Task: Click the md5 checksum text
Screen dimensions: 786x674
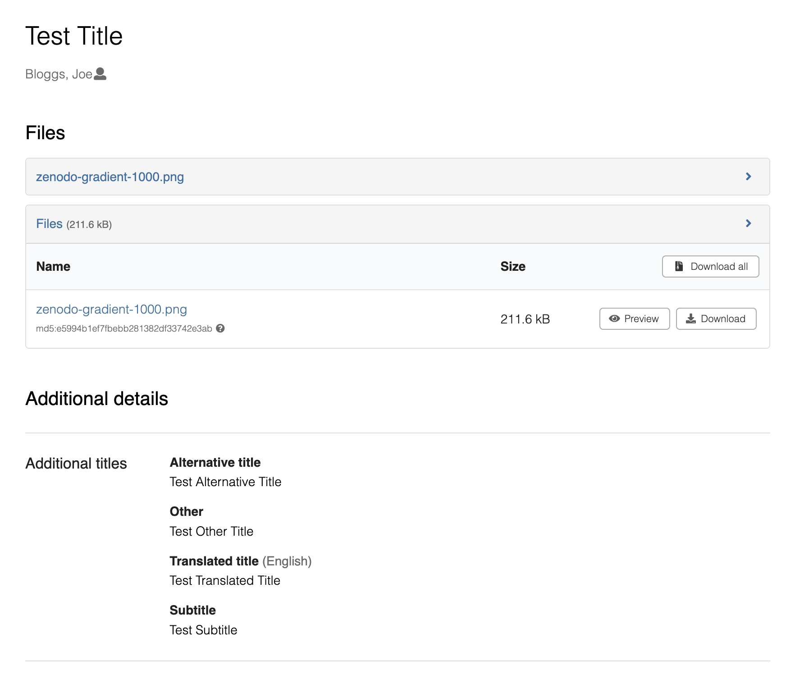Action: 124,328
